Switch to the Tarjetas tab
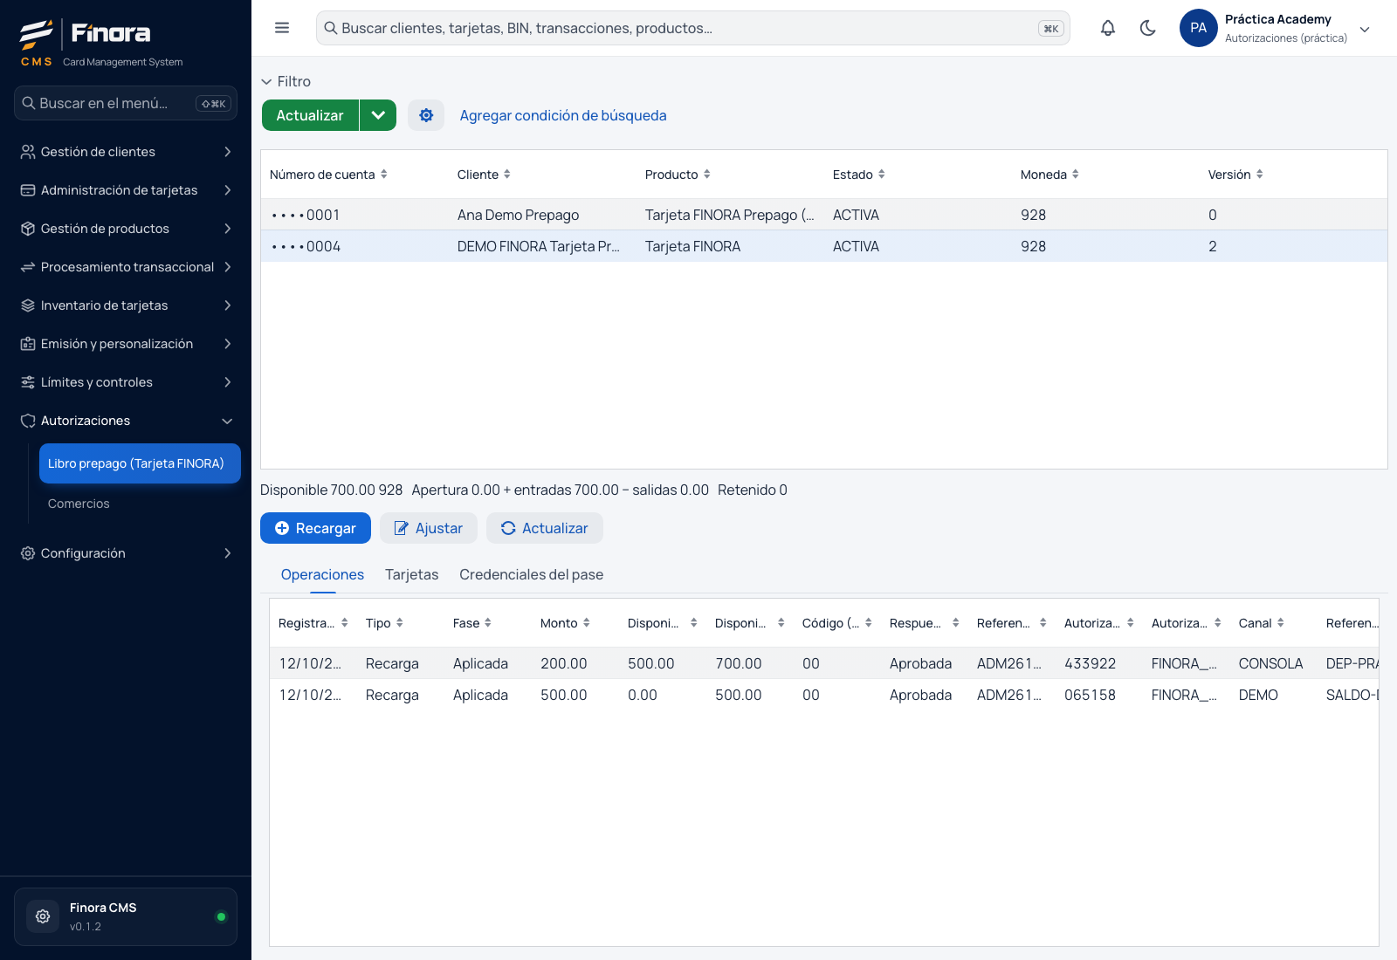The width and height of the screenshot is (1397, 960). pyautogui.click(x=412, y=574)
